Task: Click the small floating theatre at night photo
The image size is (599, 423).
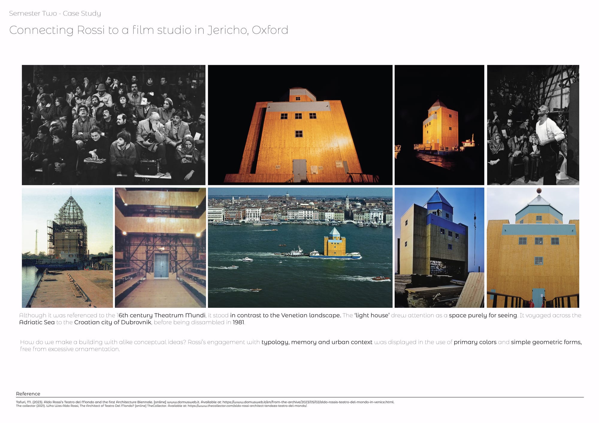Action: pos(439,125)
